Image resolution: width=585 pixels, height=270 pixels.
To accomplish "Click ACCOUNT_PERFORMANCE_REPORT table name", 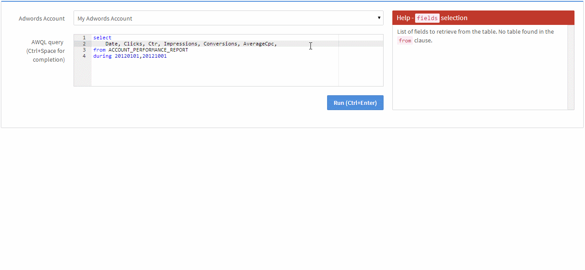I will point(148,50).
